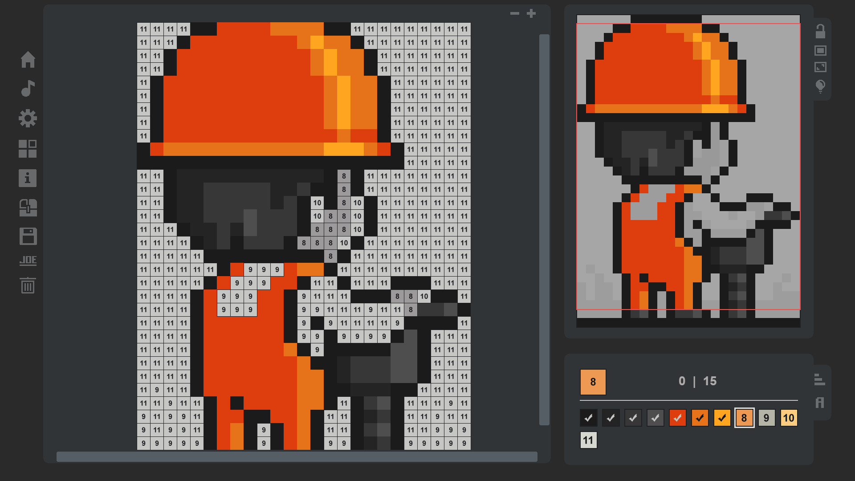This screenshot has height=481, width=855.
Task: Click the music note icon
Action: (x=28, y=89)
